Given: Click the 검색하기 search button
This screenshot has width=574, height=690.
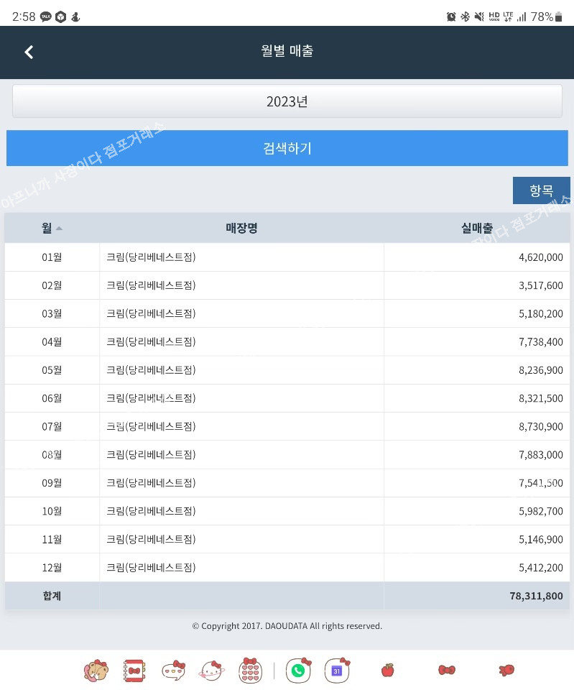Looking at the screenshot, I should coord(287,149).
